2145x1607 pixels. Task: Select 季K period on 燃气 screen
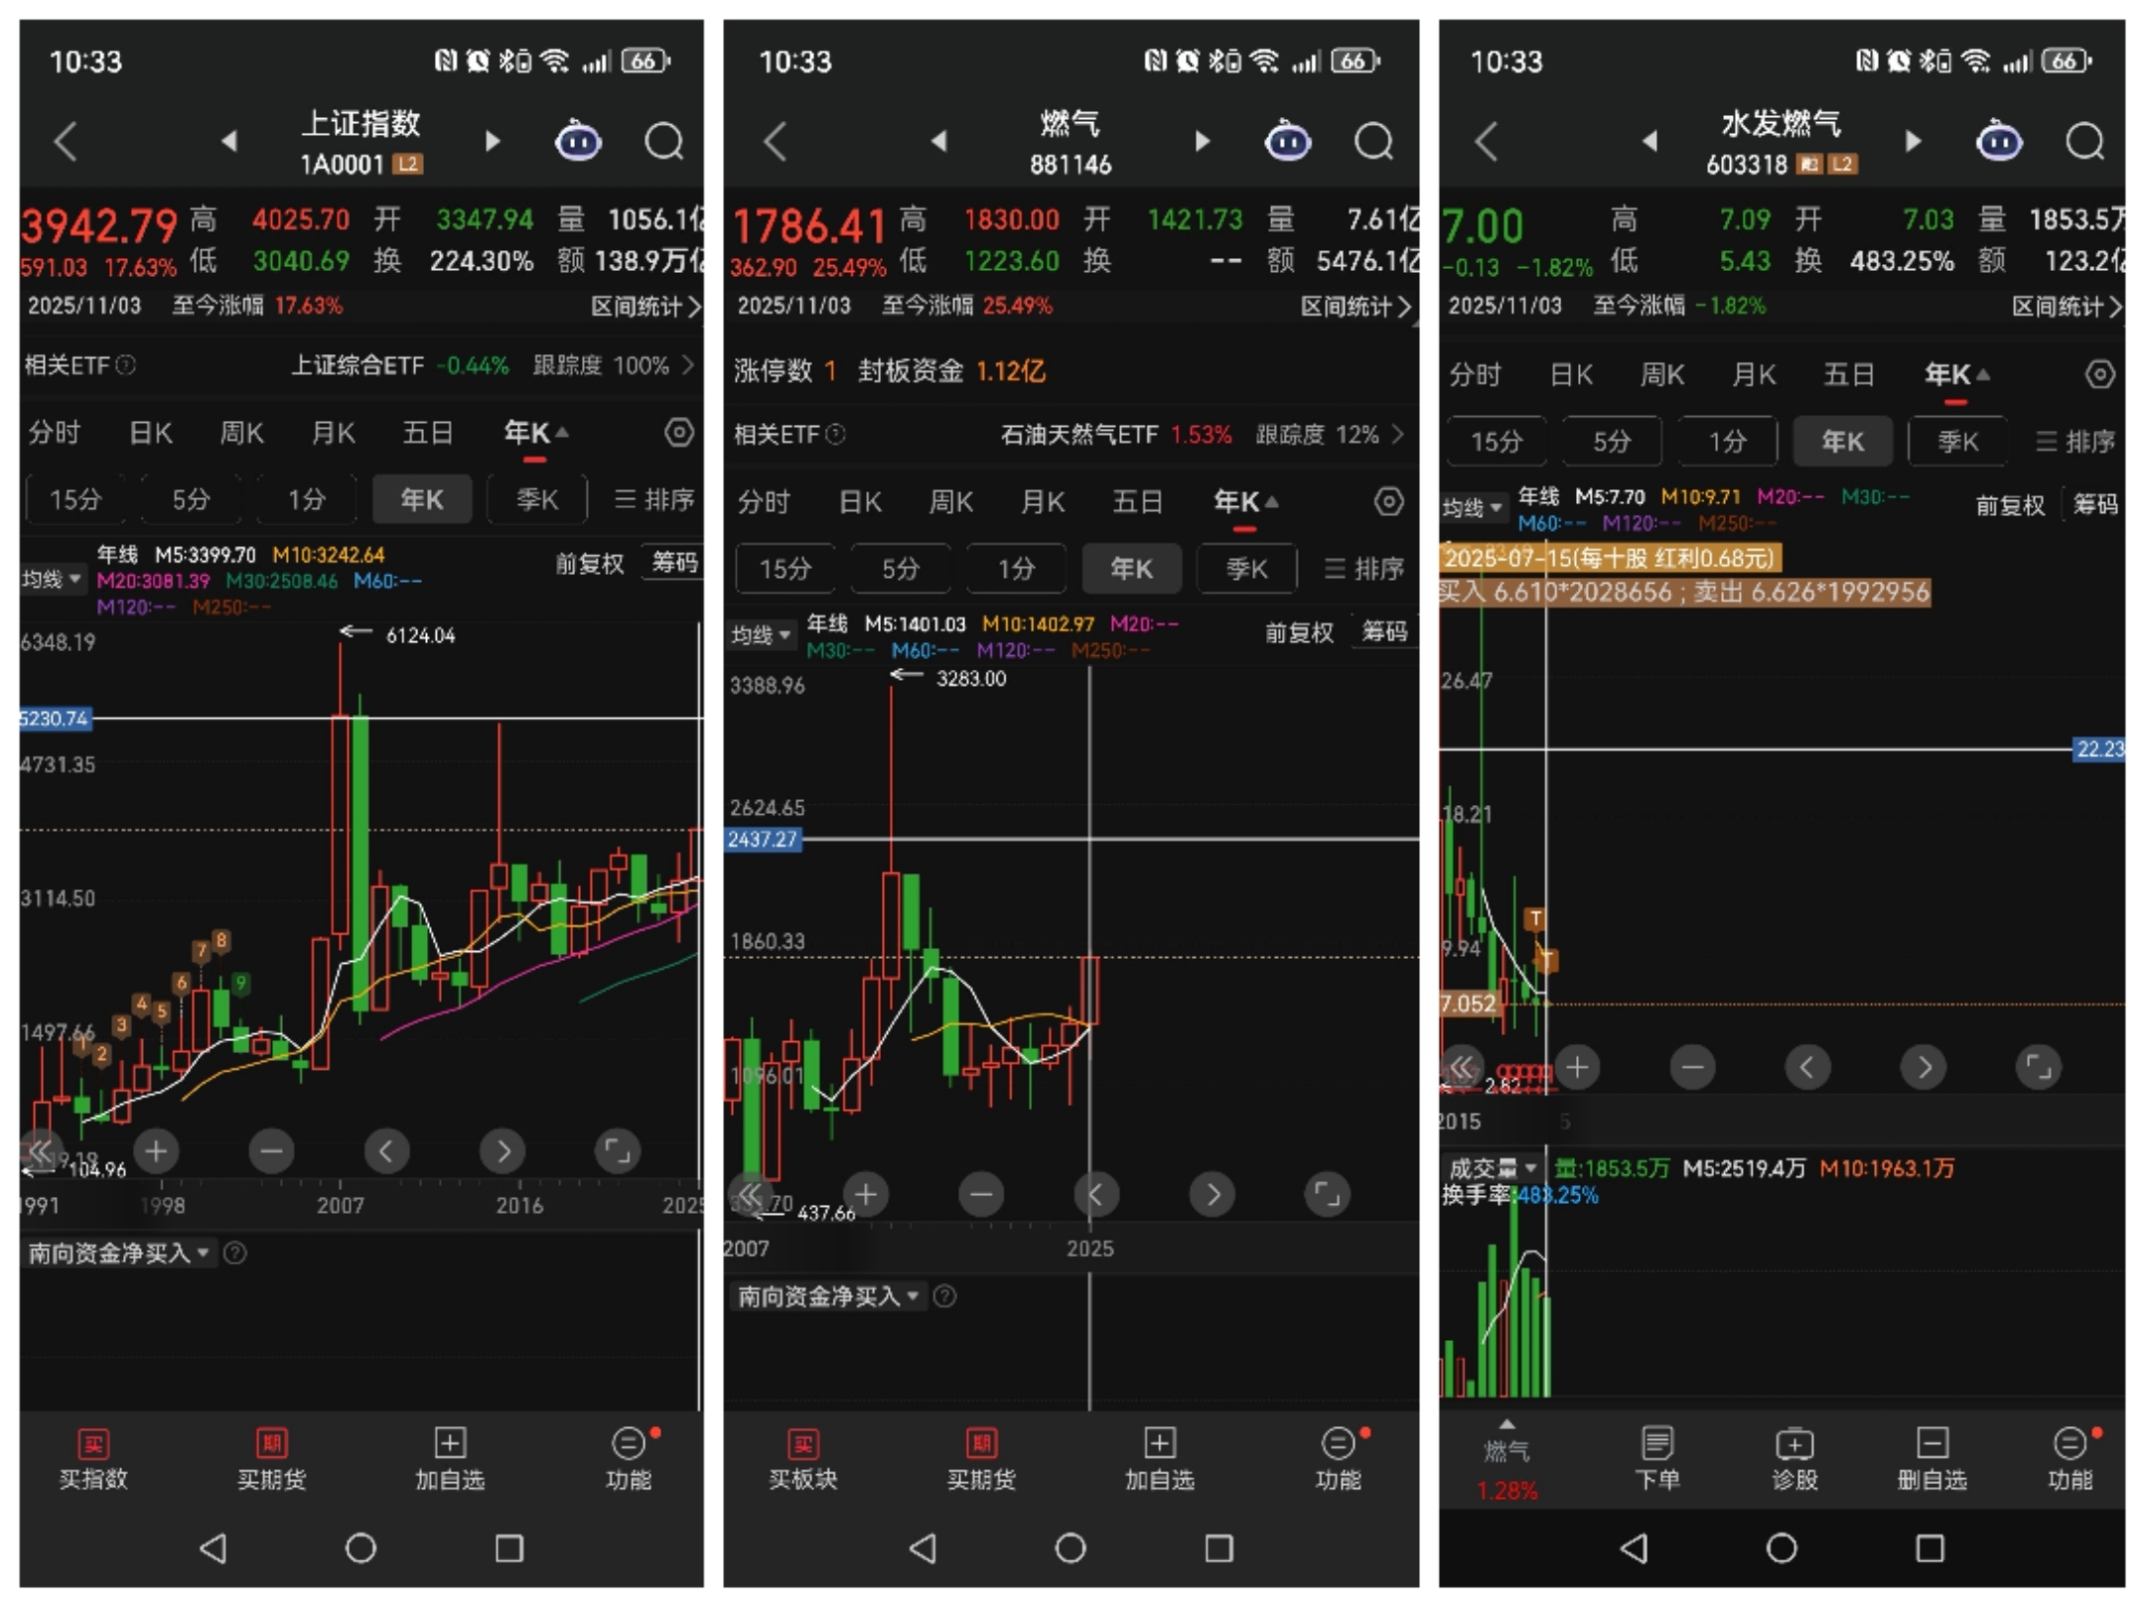1246,569
